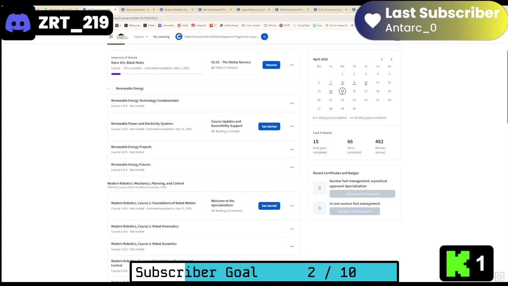The image size is (508, 286).
Task: Open Modern Robotics Course 2: Robot Kinematics
Action: [x=145, y=226]
